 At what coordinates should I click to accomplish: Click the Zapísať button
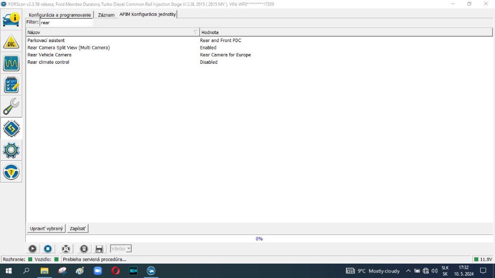pyautogui.click(x=78, y=229)
